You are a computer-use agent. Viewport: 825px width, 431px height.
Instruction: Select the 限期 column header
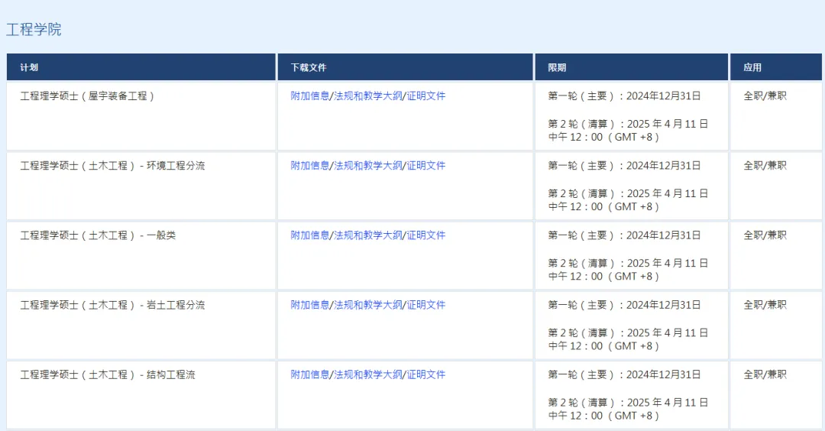[557, 67]
